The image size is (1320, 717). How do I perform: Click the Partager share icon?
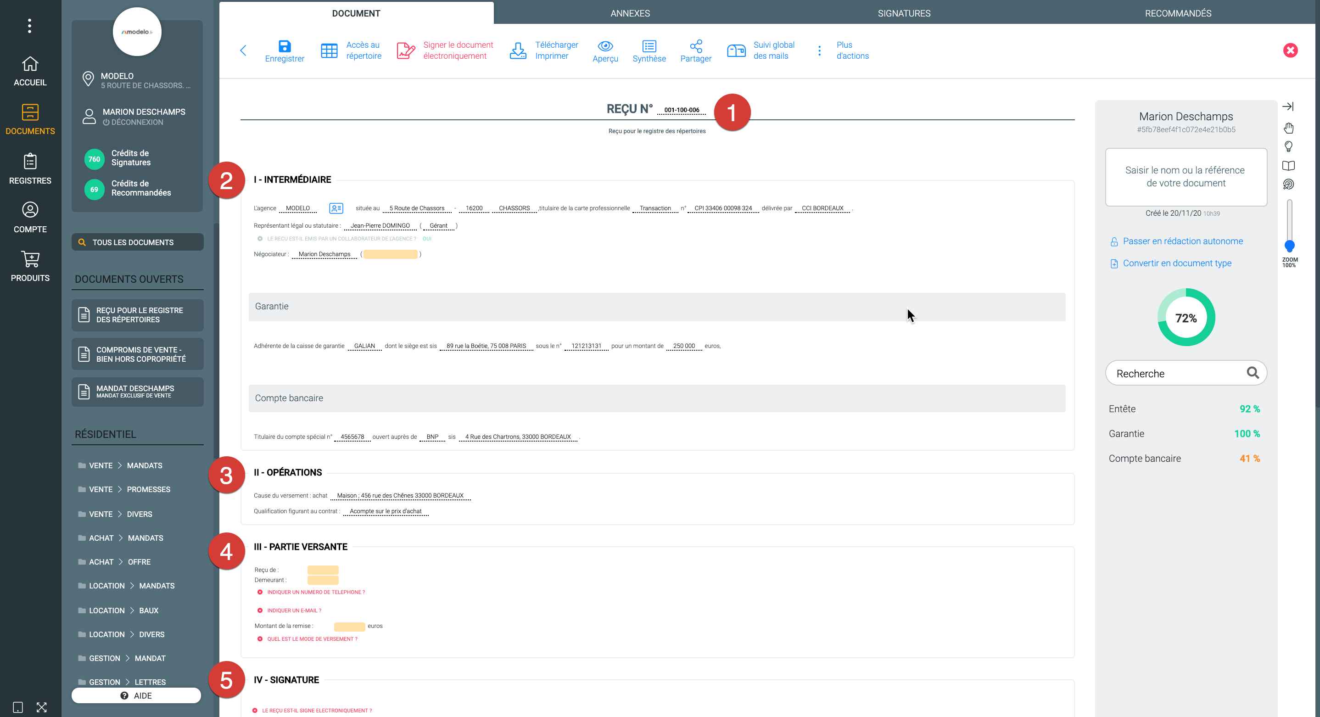[x=695, y=46]
